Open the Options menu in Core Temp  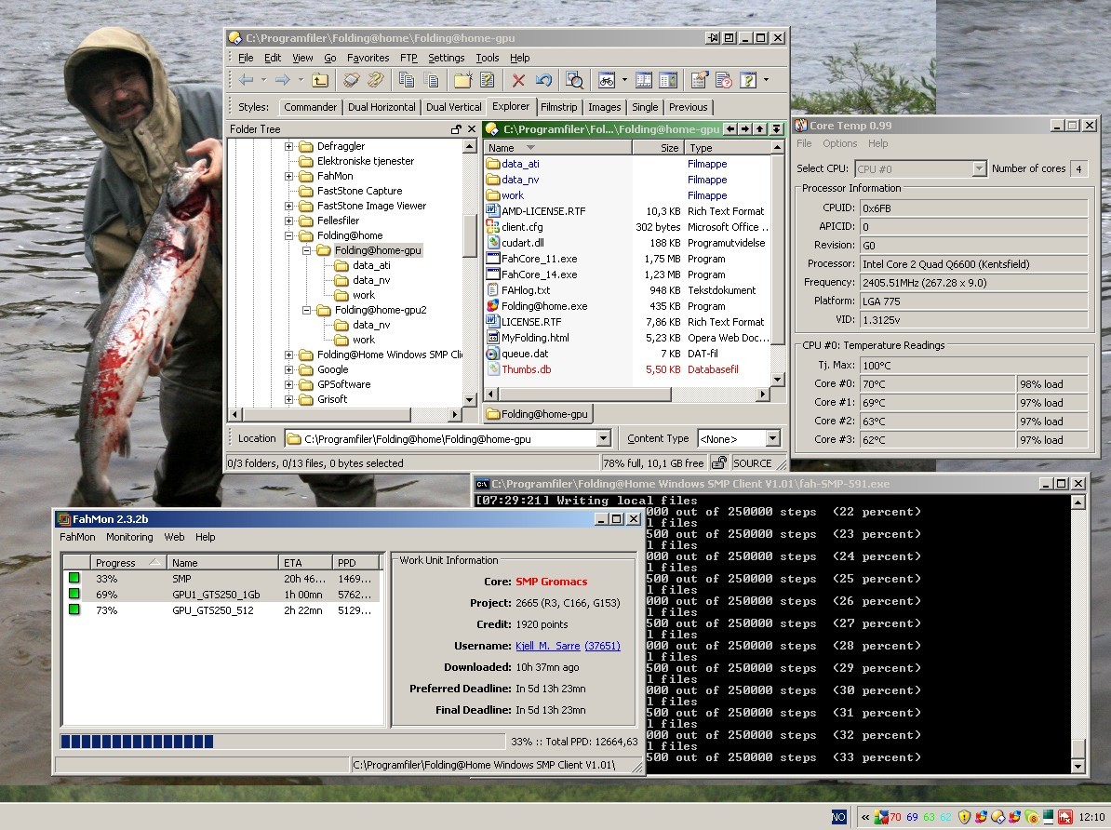tap(839, 143)
